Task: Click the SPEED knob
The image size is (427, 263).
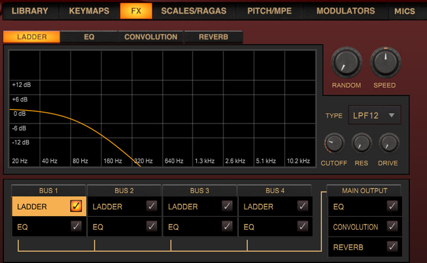Action: [385, 63]
